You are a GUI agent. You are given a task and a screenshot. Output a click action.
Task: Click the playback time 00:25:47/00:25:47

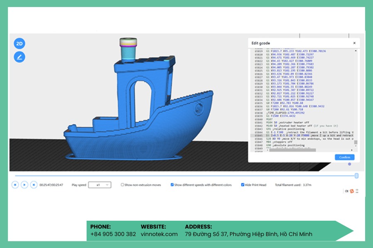click(x=51, y=185)
